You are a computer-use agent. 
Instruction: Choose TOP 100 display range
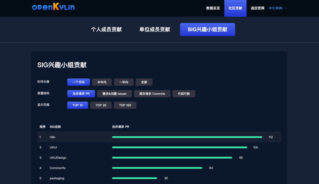(125, 105)
